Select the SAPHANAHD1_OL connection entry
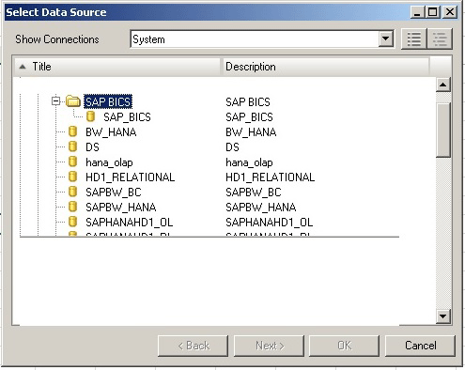Viewport: 465px width, 370px height. 129,222
